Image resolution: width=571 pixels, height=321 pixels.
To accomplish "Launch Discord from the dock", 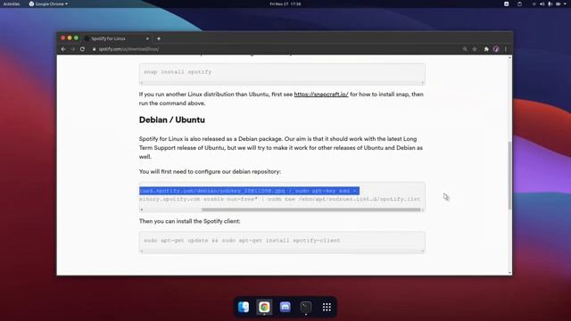I will click(285, 307).
